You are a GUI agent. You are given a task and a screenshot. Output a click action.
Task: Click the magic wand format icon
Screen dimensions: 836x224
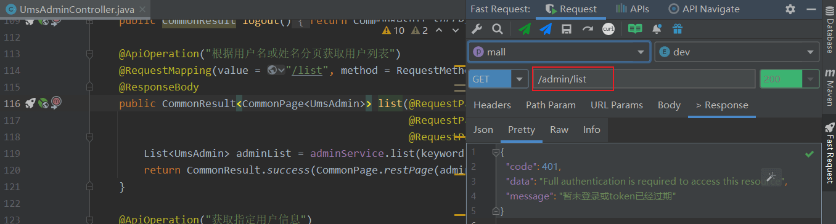[x=771, y=177]
